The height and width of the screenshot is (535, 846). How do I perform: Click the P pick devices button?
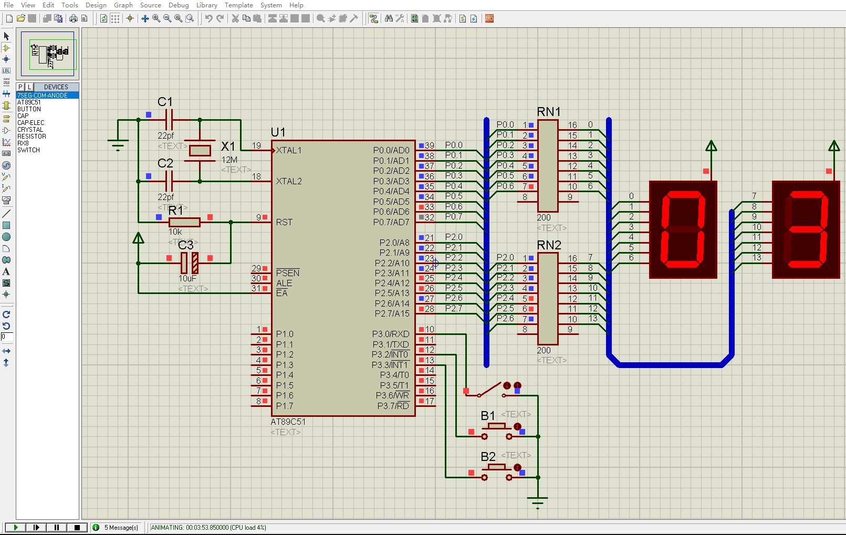coord(20,87)
